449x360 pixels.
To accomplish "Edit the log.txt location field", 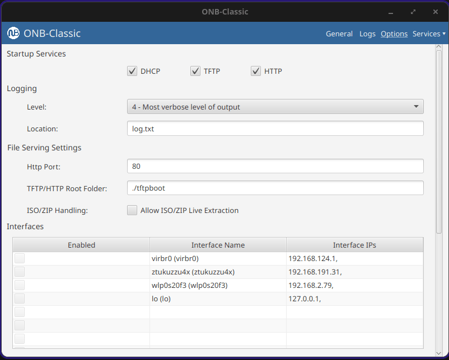I will click(275, 128).
